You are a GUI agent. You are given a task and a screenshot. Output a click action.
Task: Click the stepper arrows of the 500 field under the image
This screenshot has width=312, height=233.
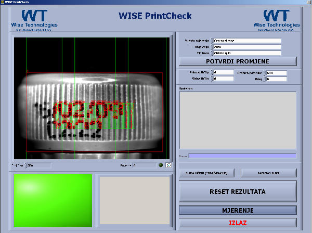tap(25, 165)
